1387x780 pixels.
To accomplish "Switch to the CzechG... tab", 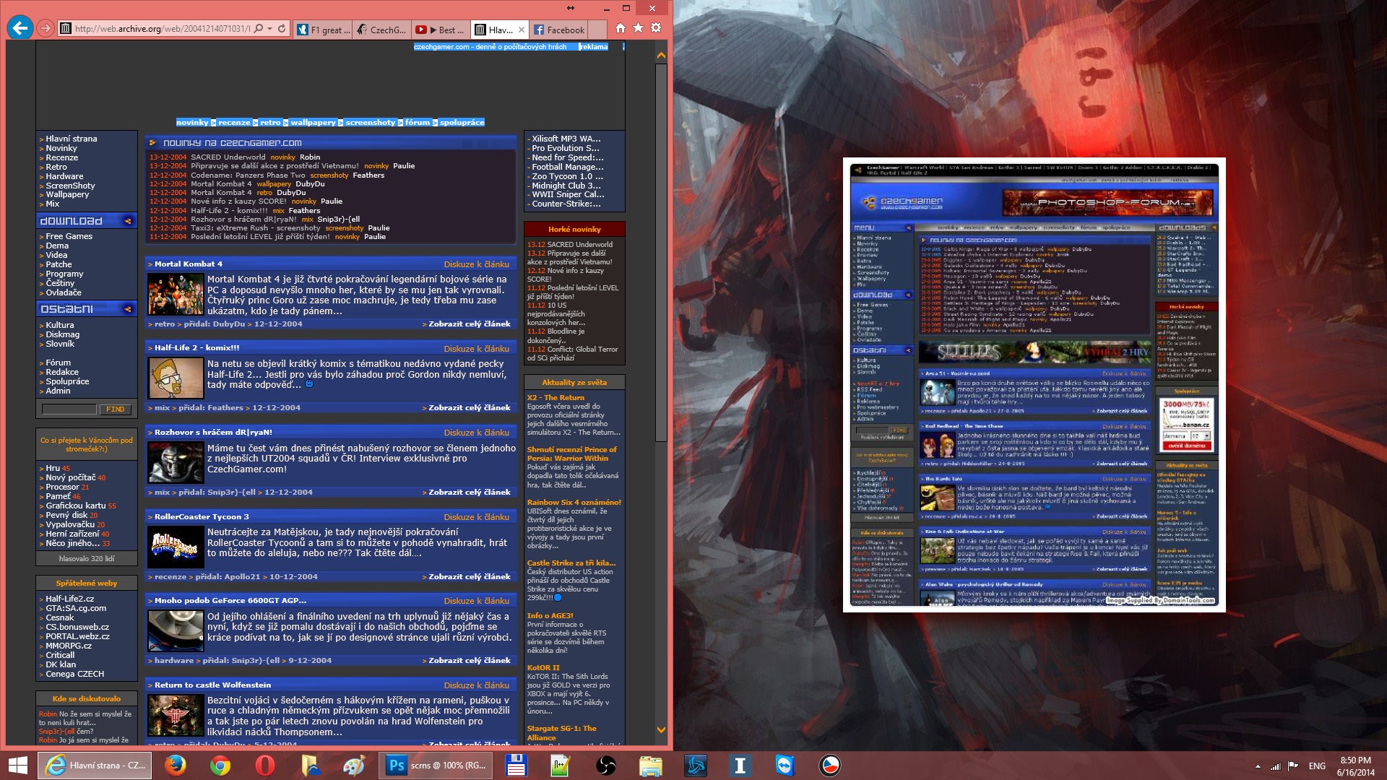I will (x=382, y=30).
